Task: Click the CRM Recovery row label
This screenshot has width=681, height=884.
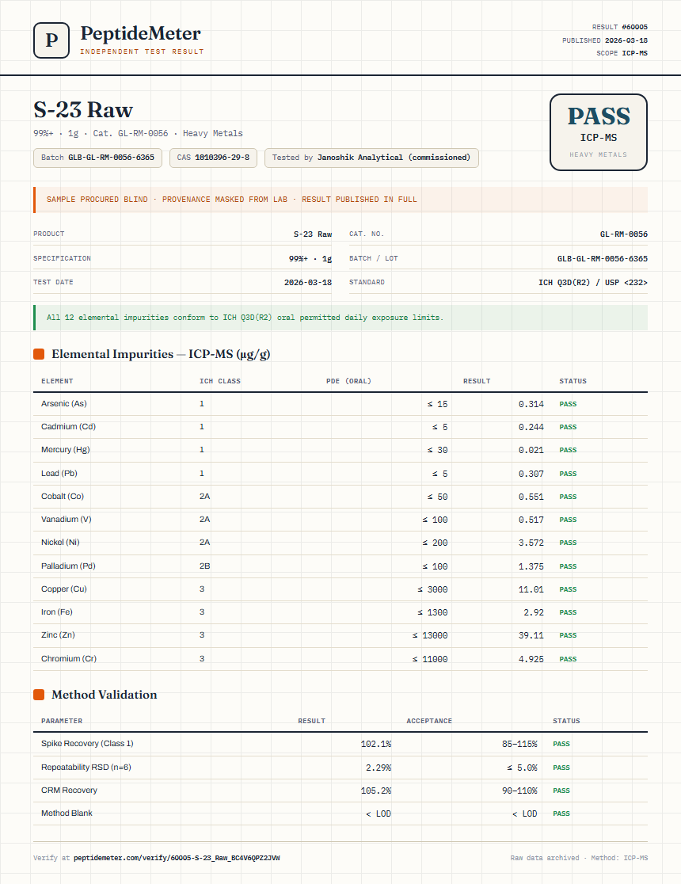Action: click(69, 791)
